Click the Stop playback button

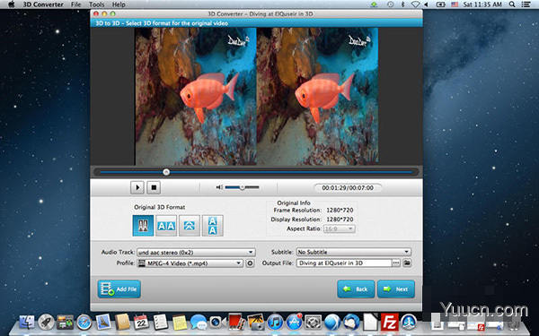click(x=154, y=187)
